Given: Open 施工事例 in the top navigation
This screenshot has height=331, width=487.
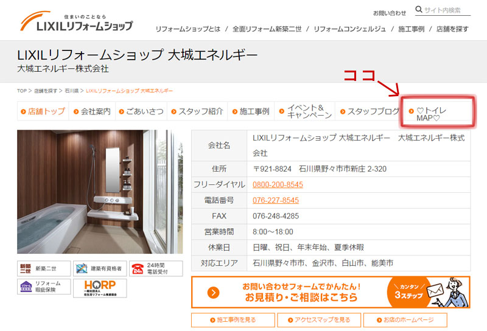Looking at the screenshot, I should 412,29.
